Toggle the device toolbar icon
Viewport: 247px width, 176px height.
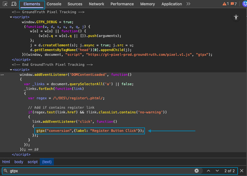(x=14, y=4)
